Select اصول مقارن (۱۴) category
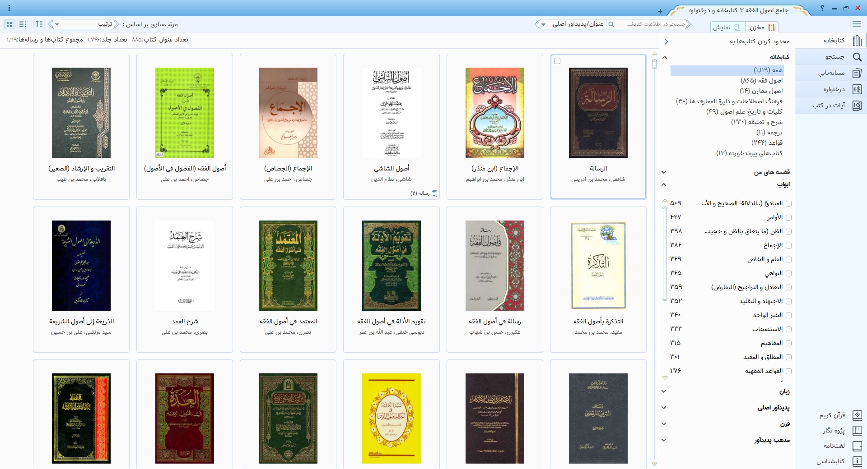This screenshot has height=469, width=867. [x=761, y=91]
